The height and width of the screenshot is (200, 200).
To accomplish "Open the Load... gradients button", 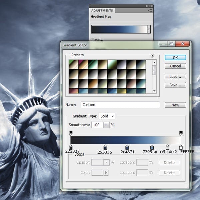I will point(175,76).
